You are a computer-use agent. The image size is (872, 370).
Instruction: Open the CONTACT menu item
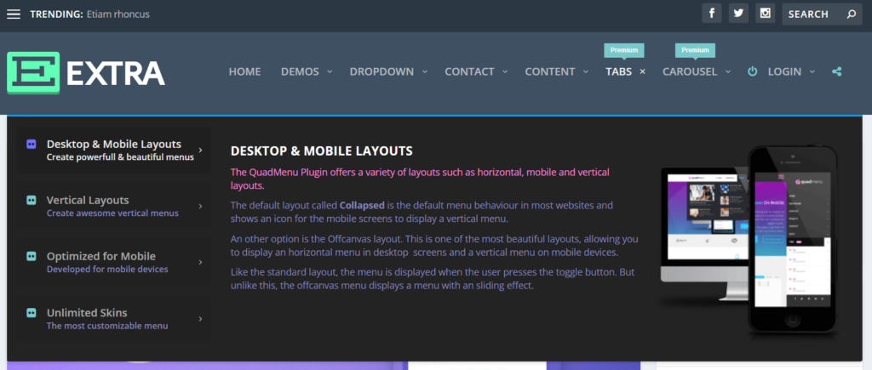click(x=469, y=71)
